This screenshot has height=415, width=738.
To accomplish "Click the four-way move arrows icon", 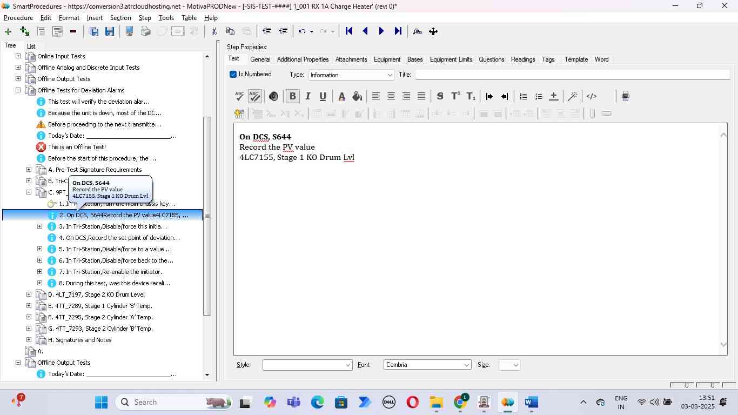I will (433, 31).
